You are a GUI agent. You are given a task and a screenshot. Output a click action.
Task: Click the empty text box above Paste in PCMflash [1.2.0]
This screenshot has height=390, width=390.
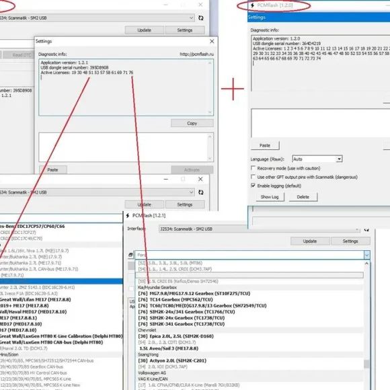(321, 123)
